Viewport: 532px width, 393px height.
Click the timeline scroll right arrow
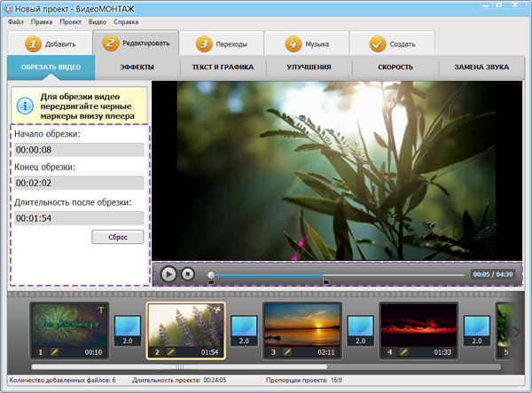[517, 333]
